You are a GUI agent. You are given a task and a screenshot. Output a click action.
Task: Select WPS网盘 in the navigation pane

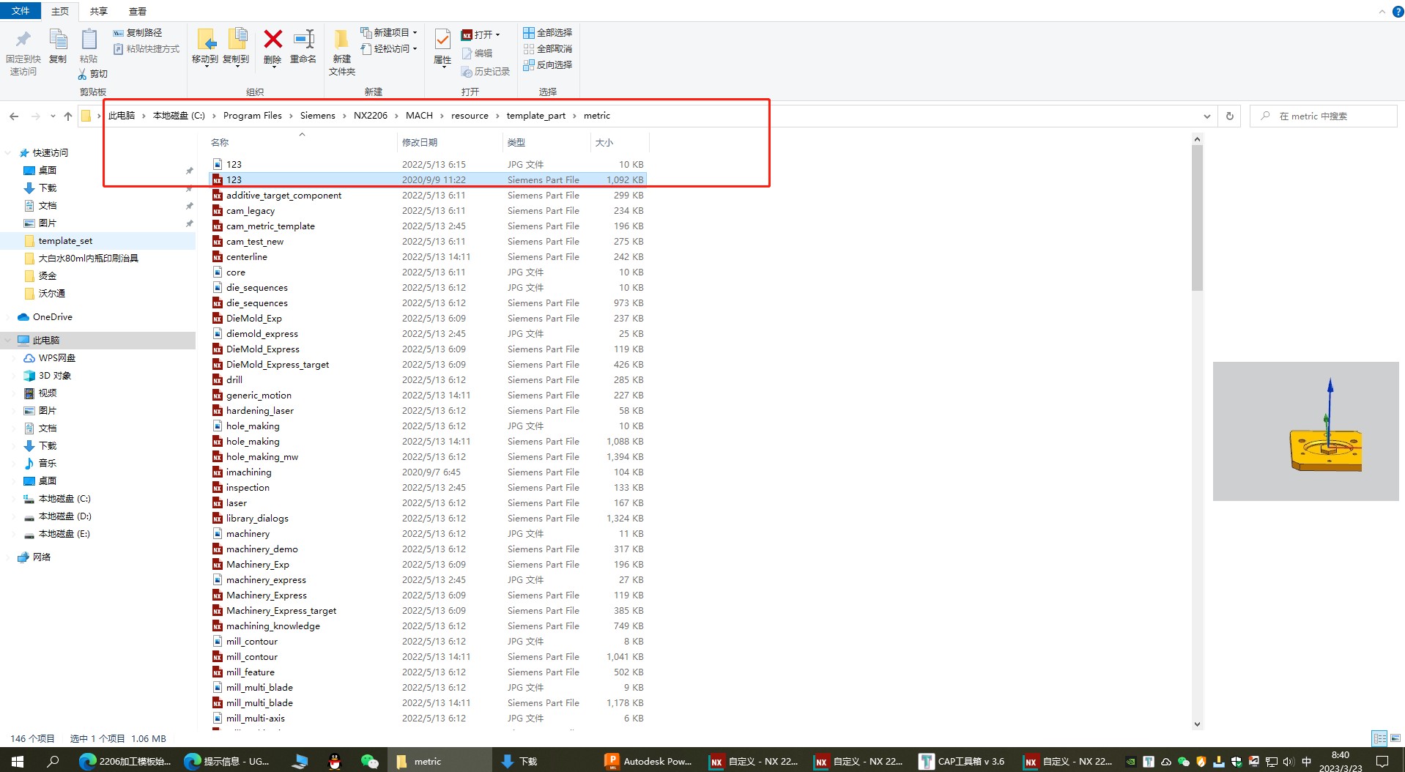click(57, 358)
